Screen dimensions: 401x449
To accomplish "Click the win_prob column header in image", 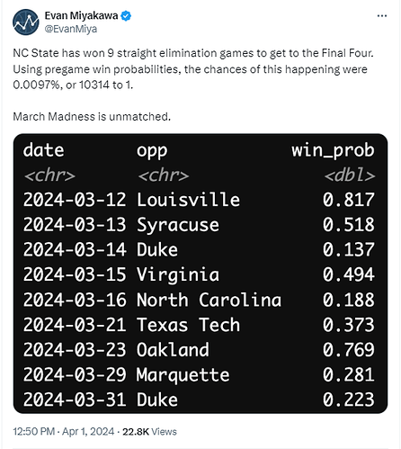I will tap(333, 150).
